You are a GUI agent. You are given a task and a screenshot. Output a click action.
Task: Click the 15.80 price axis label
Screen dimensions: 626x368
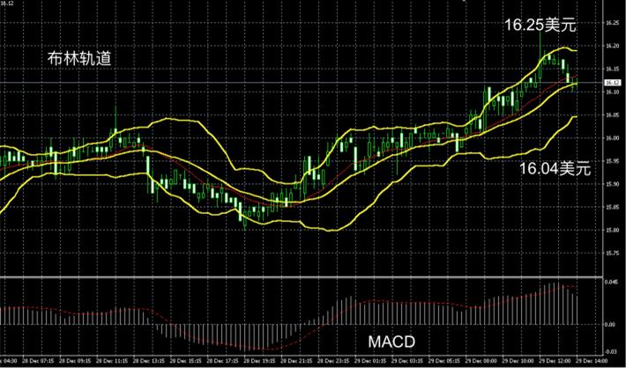pos(613,231)
